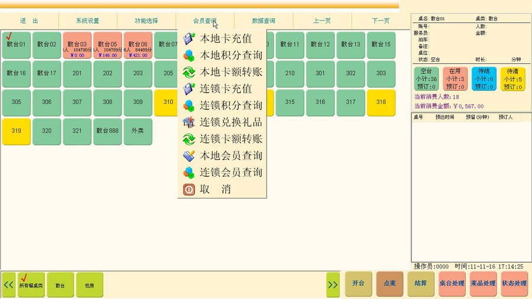Screen dimensions: 532x299
Task: Click the 连锁兑换礼品 gift icon
Action: coord(189,122)
